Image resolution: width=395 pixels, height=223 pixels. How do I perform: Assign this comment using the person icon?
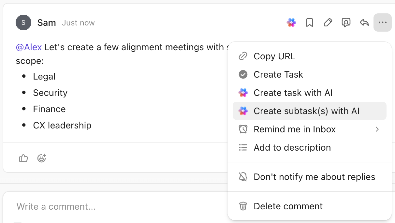pyautogui.click(x=346, y=22)
